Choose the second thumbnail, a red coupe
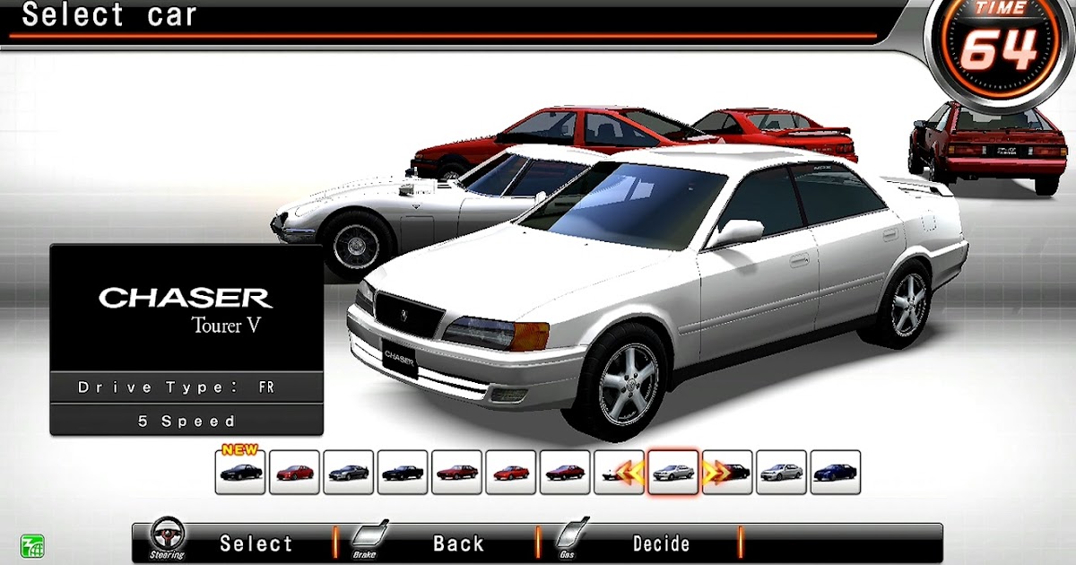 294,473
